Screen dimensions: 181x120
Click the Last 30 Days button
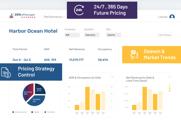(x=165, y=35)
